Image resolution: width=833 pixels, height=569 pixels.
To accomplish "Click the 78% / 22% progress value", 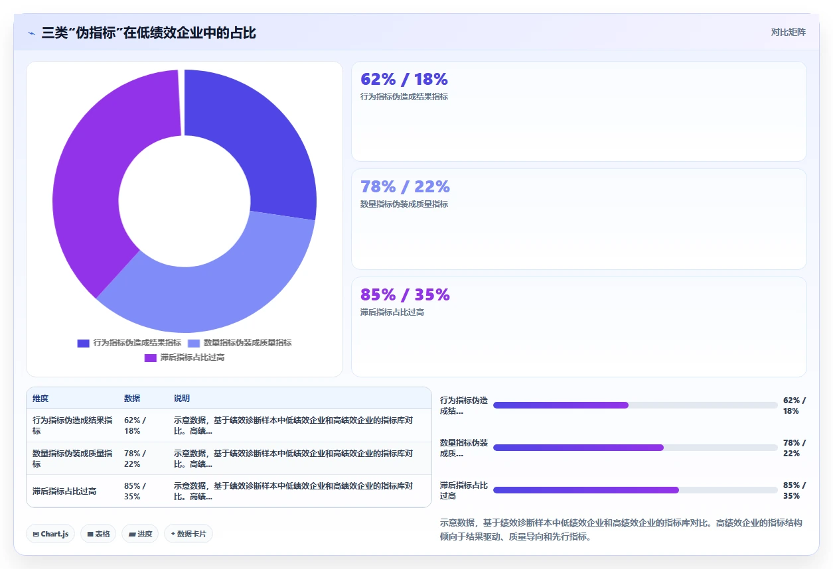I will 795,448.
